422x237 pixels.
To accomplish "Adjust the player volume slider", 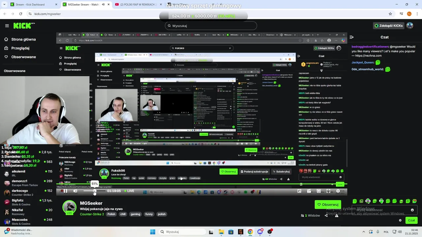I will [94, 191].
